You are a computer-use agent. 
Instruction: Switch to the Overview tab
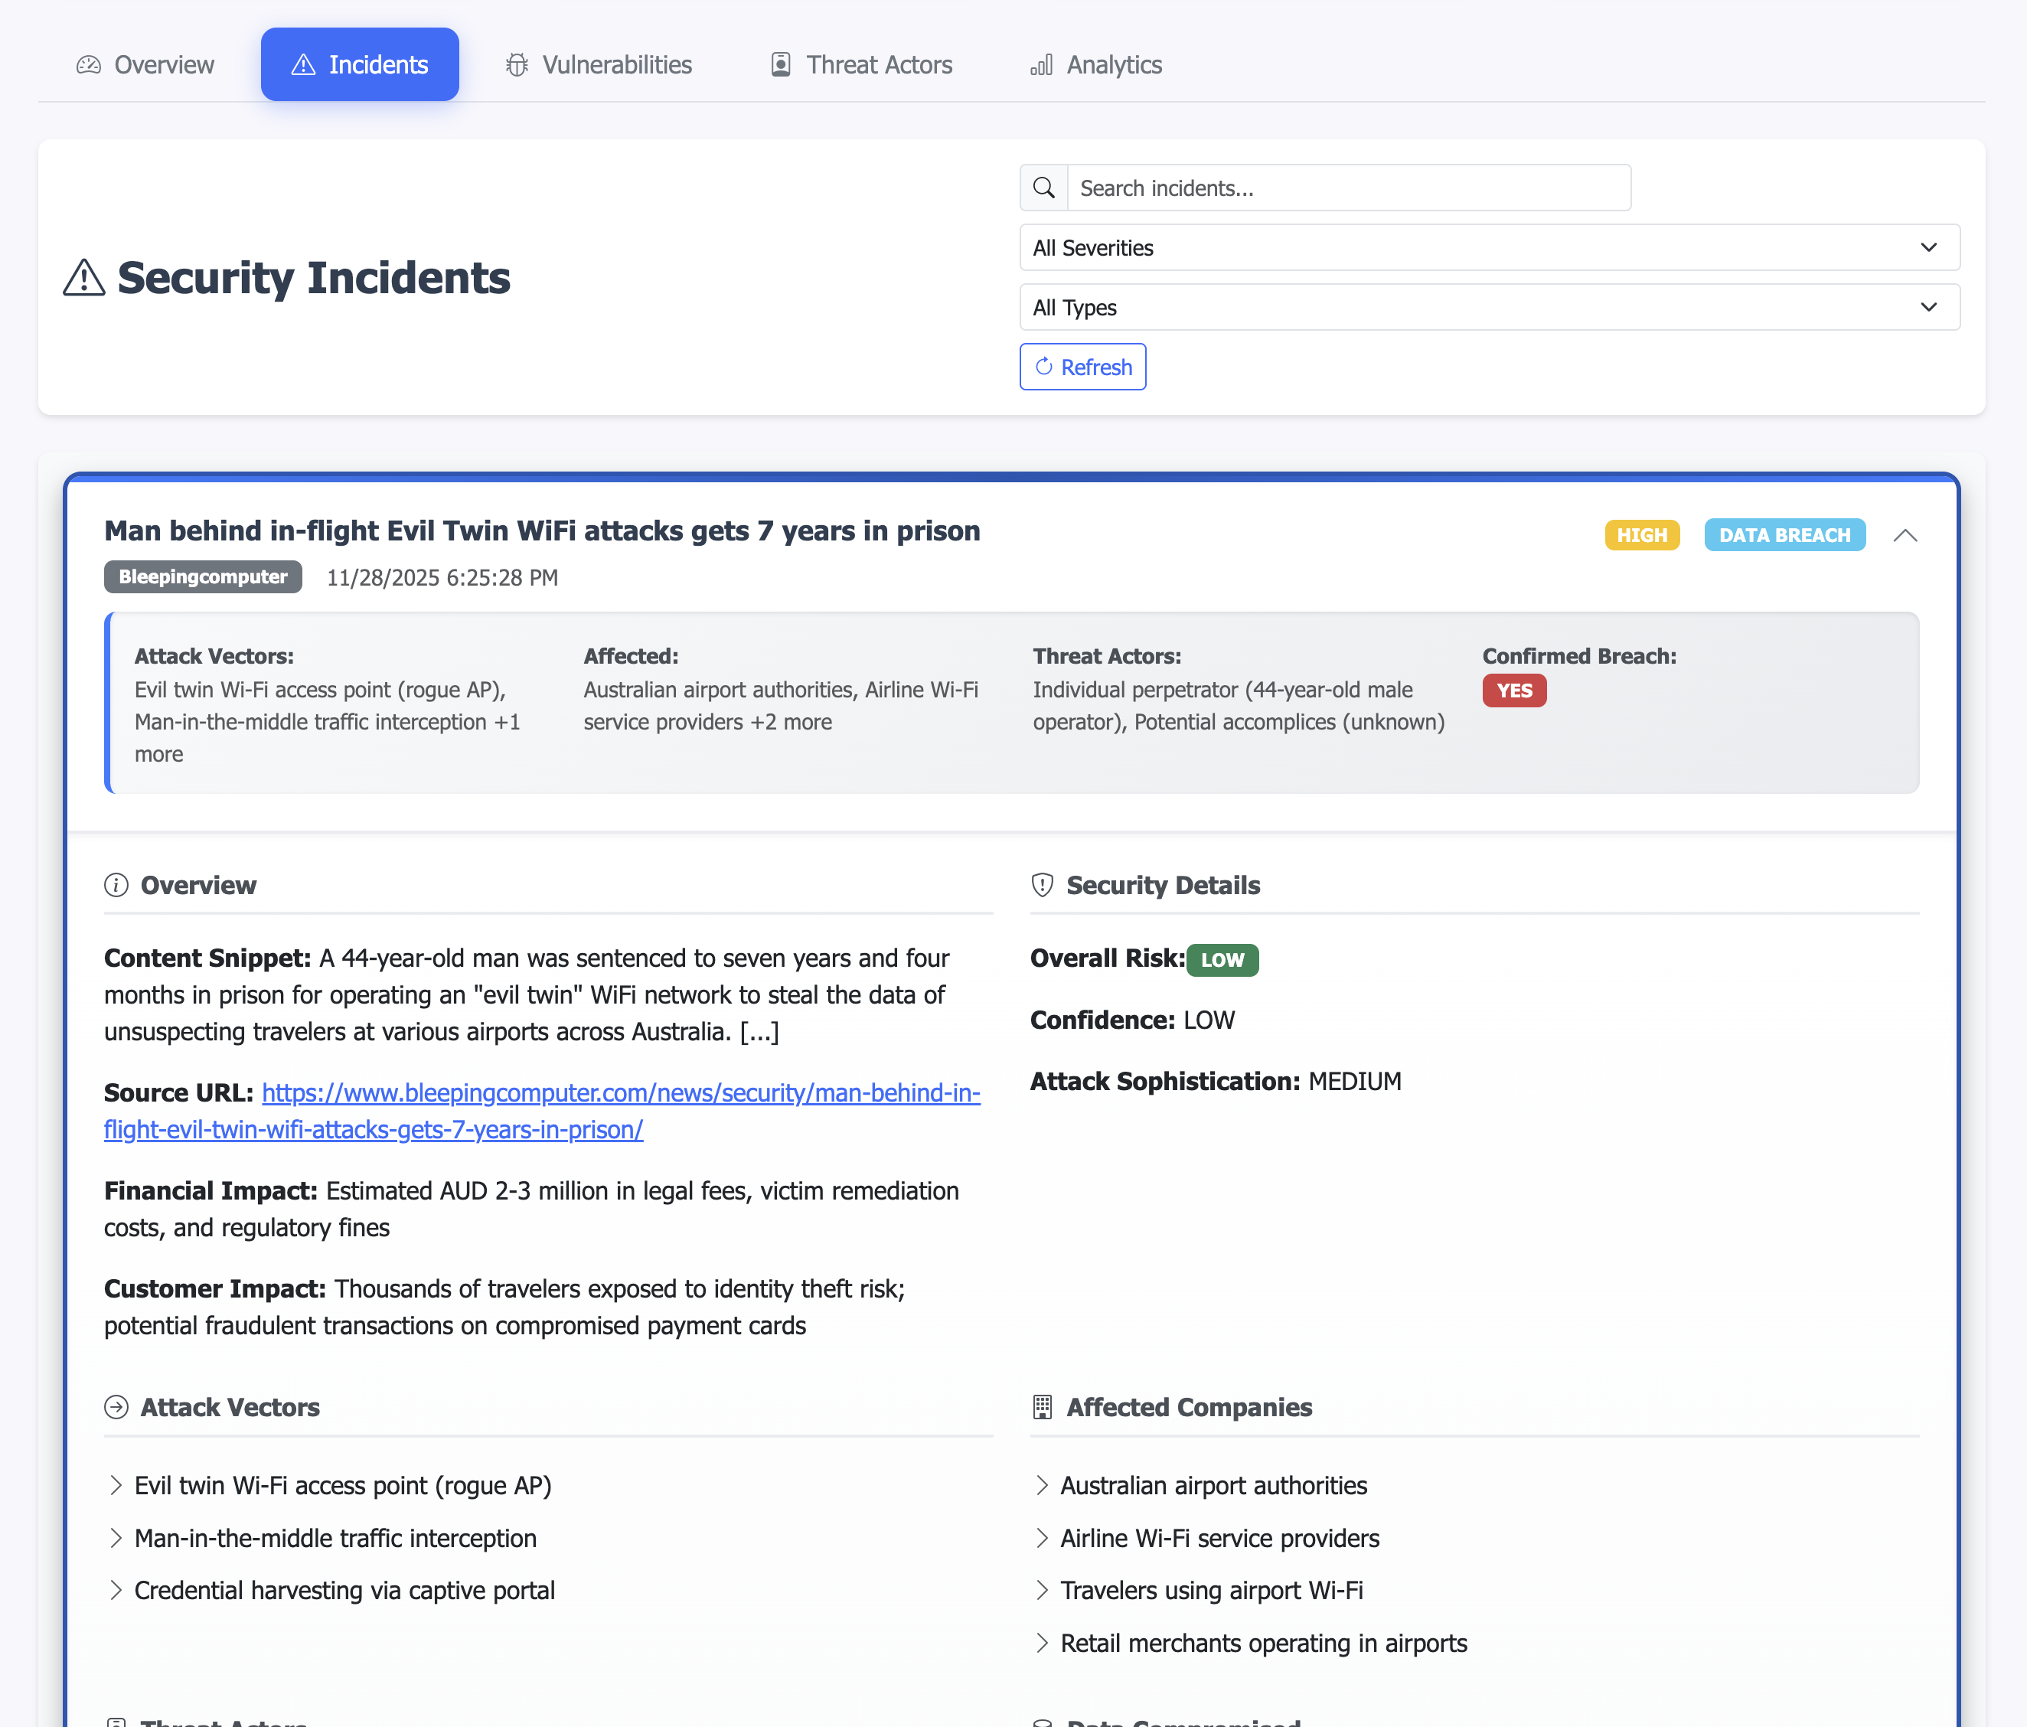coord(145,64)
